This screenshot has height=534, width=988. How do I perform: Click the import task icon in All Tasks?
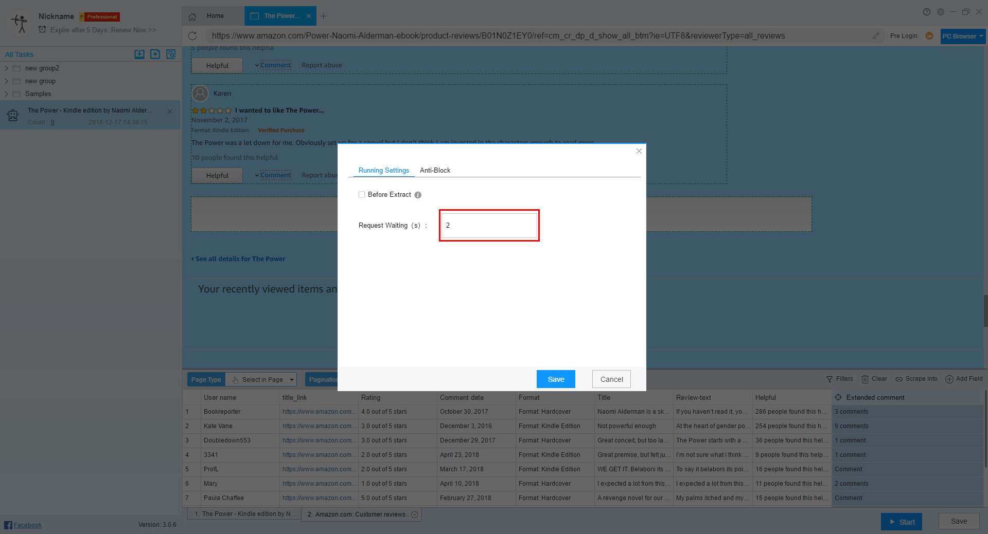point(139,54)
